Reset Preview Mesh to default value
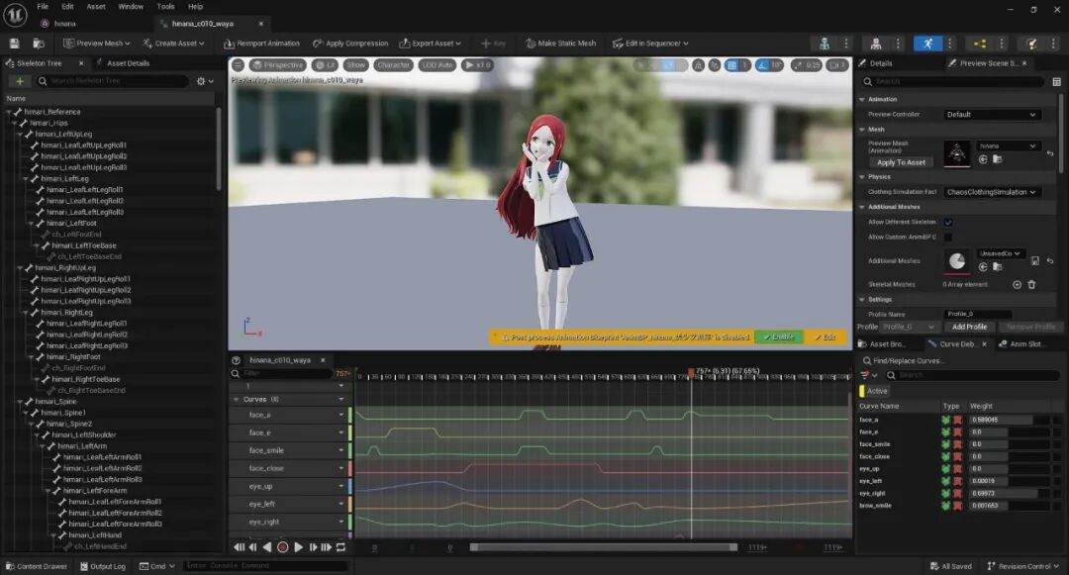 pyautogui.click(x=1050, y=154)
